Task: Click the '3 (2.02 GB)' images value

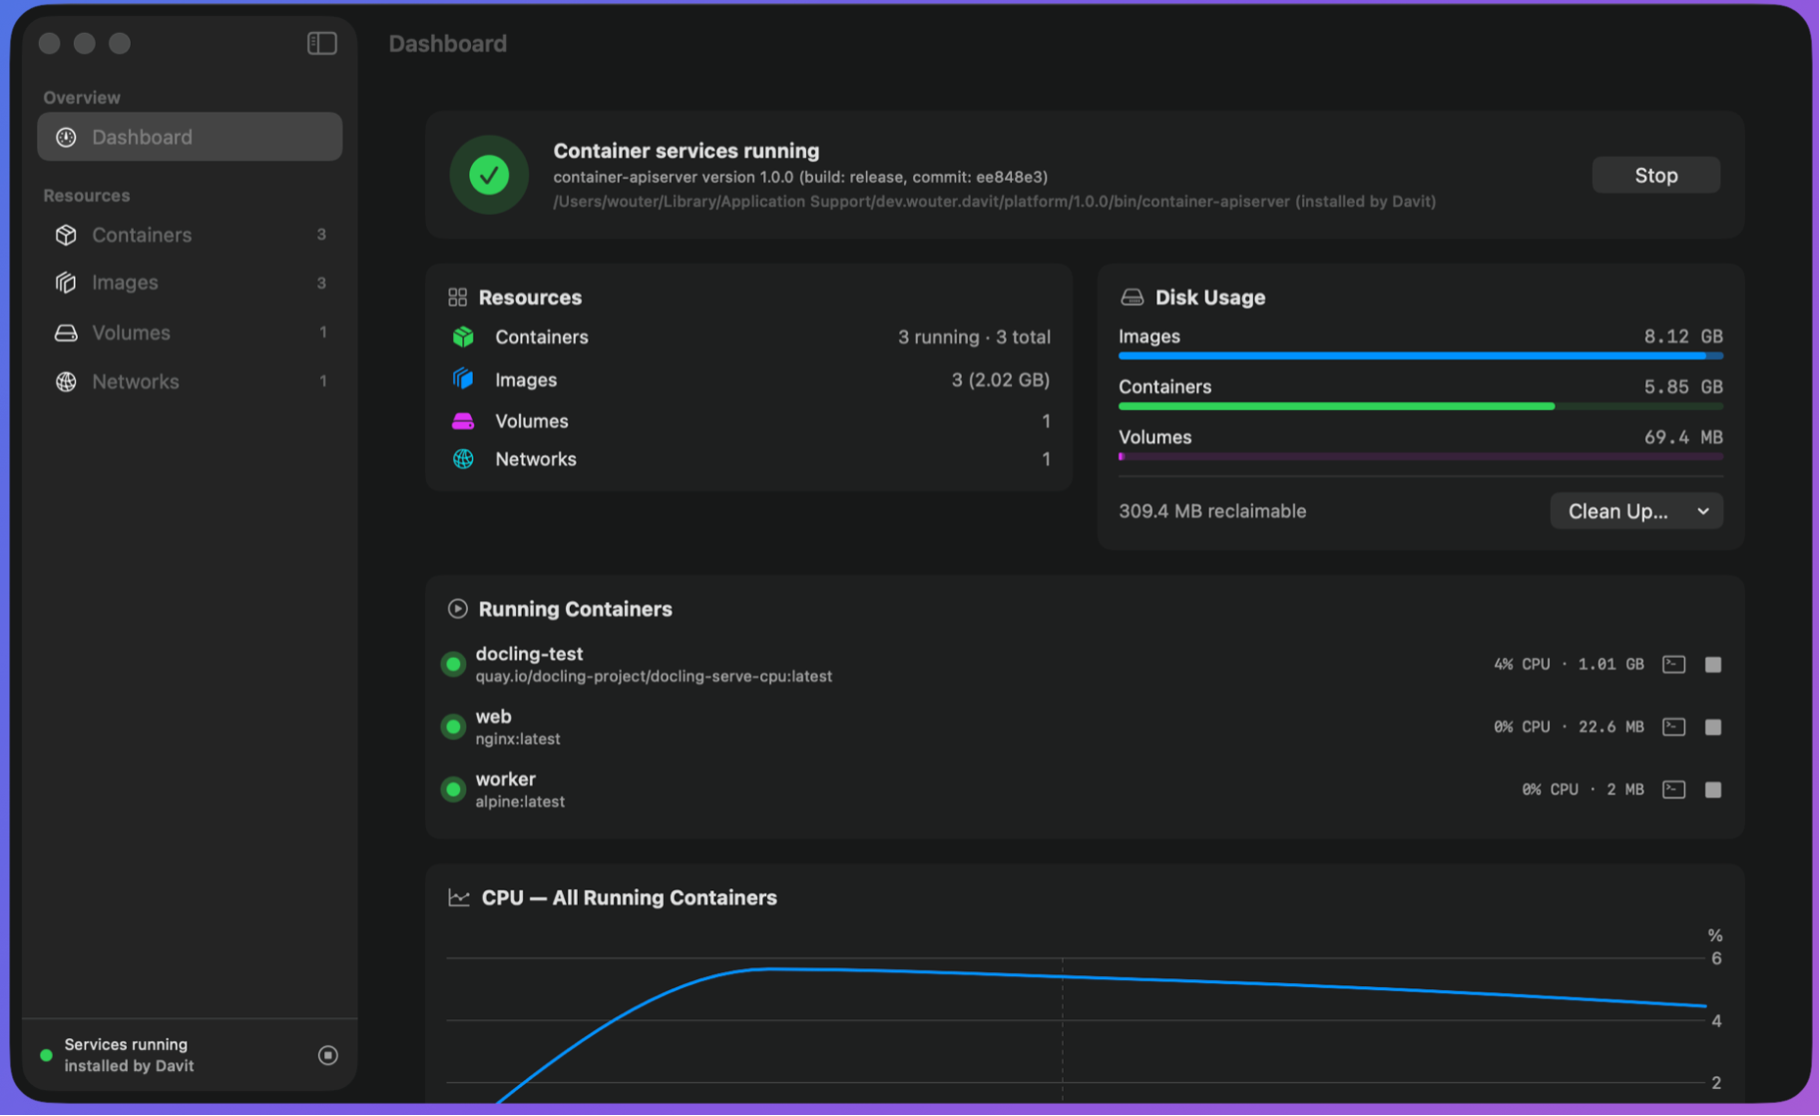Action: point(1000,379)
